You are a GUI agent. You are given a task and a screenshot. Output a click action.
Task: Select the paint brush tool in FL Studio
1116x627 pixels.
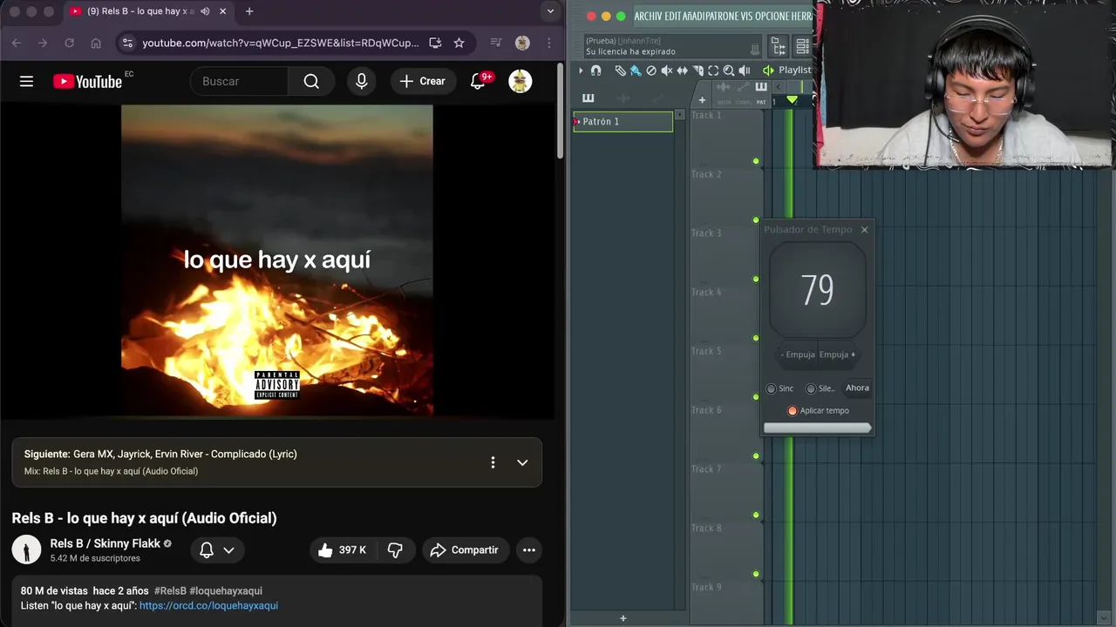point(636,71)
